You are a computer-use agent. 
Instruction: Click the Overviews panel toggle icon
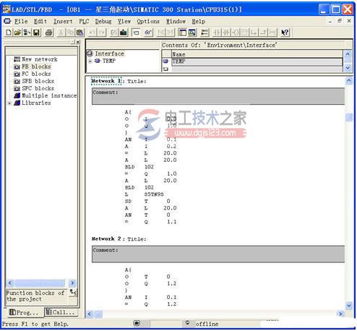(x=183, y=33)
